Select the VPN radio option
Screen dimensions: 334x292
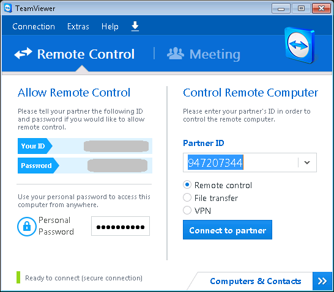tap(187, 210)
